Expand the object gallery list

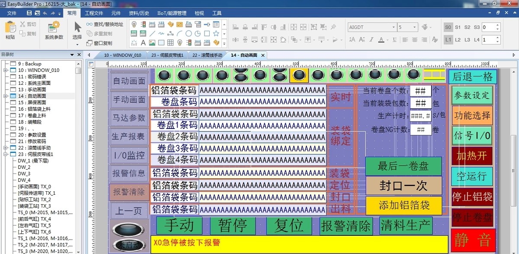(224, 43)
